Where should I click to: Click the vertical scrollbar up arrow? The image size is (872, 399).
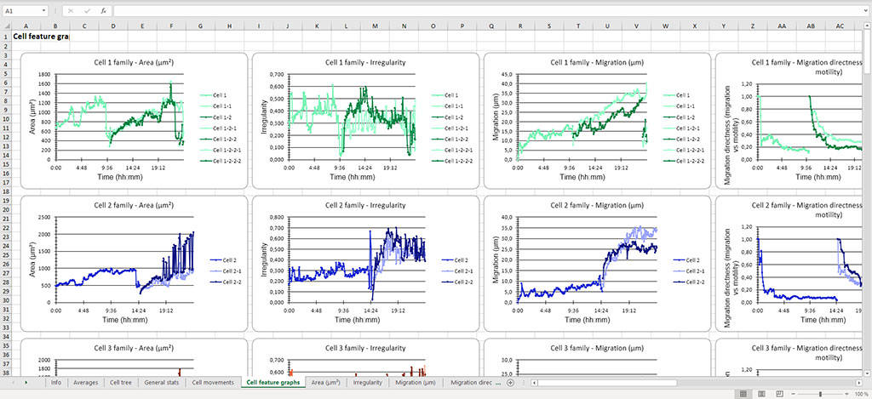click(x=868, y=26)
